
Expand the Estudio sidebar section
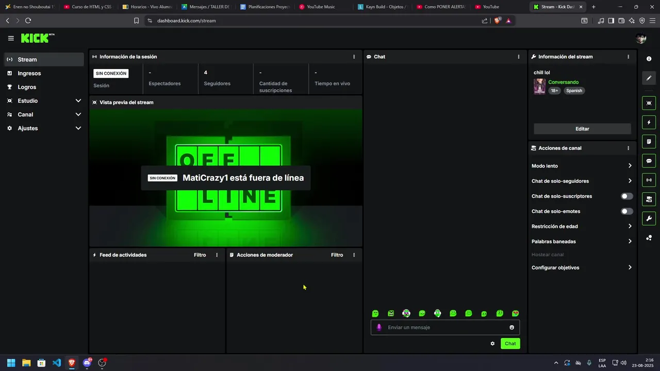44,101
